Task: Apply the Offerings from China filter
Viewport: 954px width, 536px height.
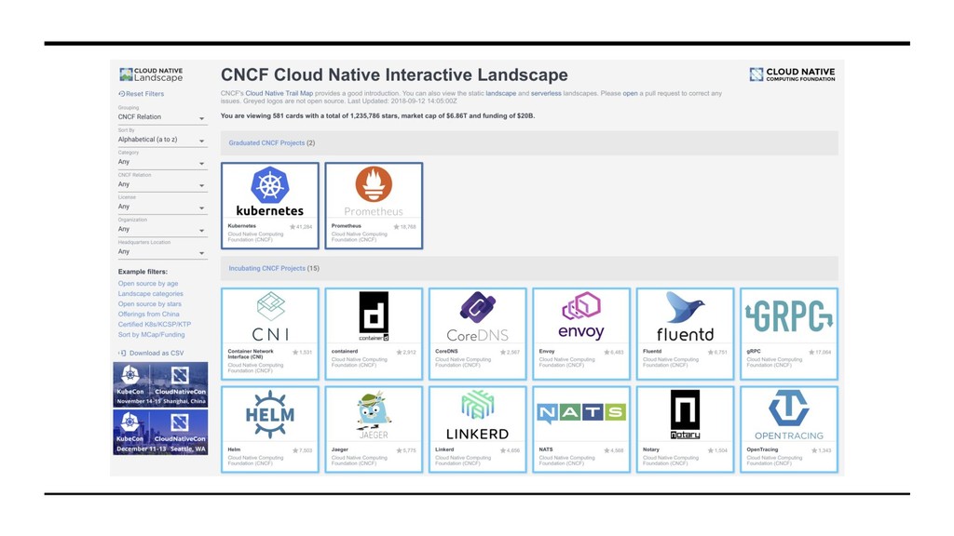Action: point(148,315)
